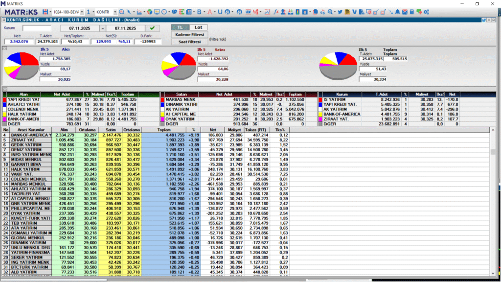This screenshot has width=501, height=282.
Task: Sort by Satım column header
Action: 111,130
